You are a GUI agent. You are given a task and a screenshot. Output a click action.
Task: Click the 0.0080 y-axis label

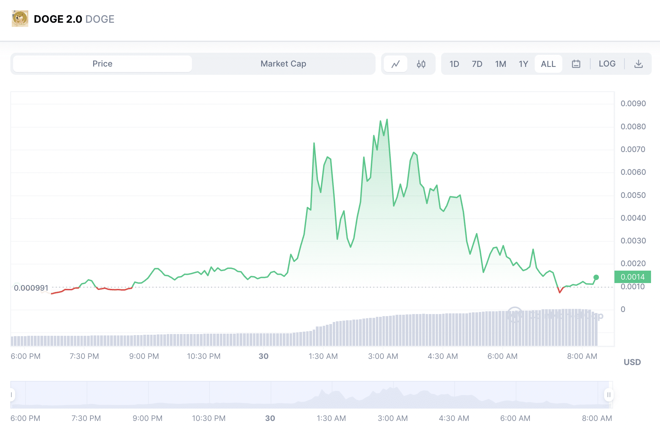coord(633,127)
